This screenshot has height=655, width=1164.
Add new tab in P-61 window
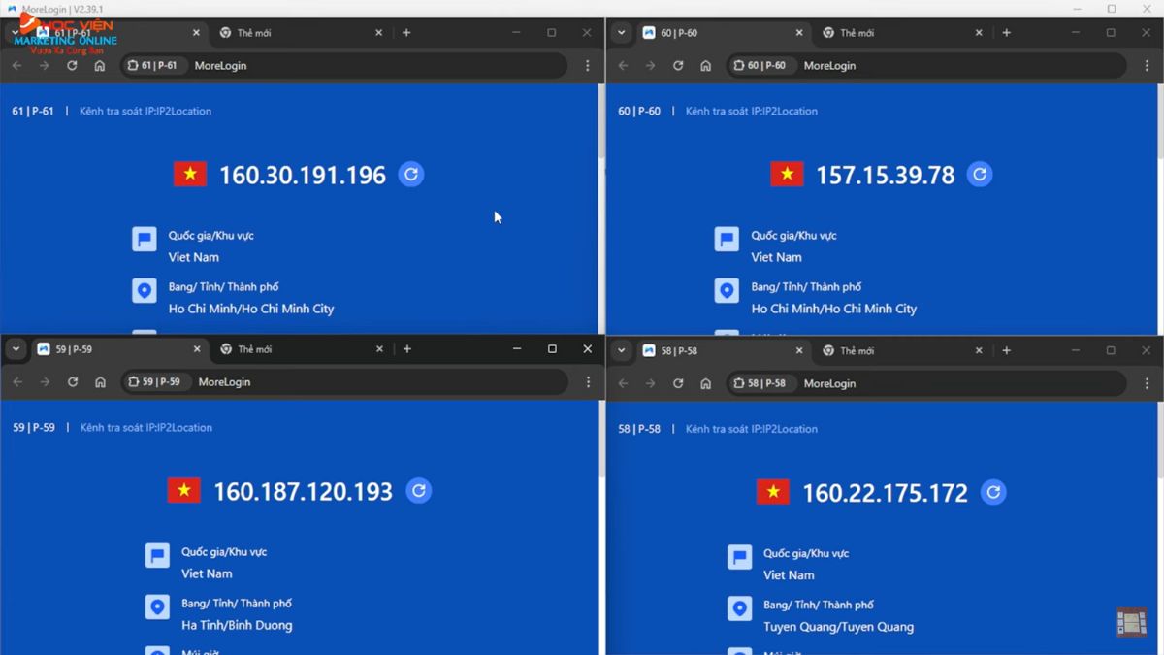[x=406, y=33]
